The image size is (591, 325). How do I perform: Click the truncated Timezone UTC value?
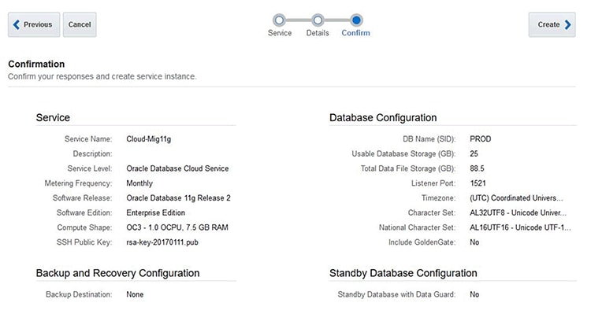[x=516, y=198]
